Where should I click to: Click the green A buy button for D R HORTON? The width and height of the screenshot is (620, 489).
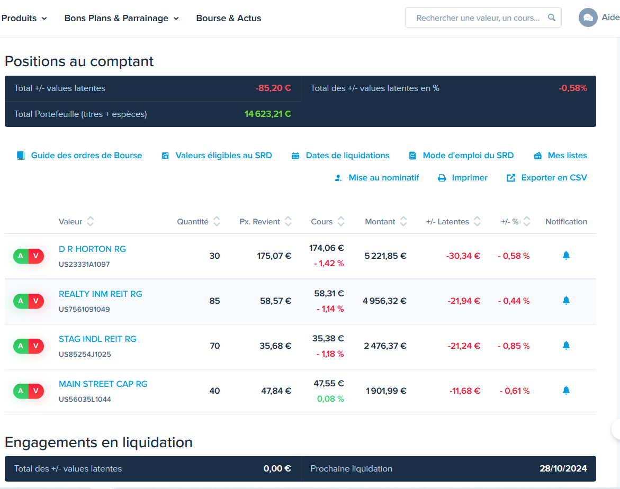tap(21, 256)
